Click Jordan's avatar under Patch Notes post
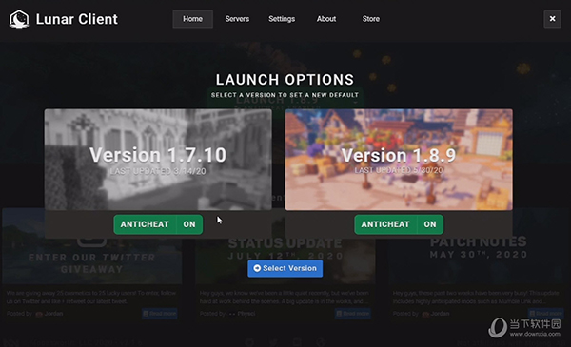The width and height of the screenshot is (571, 347). click(425, 314)
